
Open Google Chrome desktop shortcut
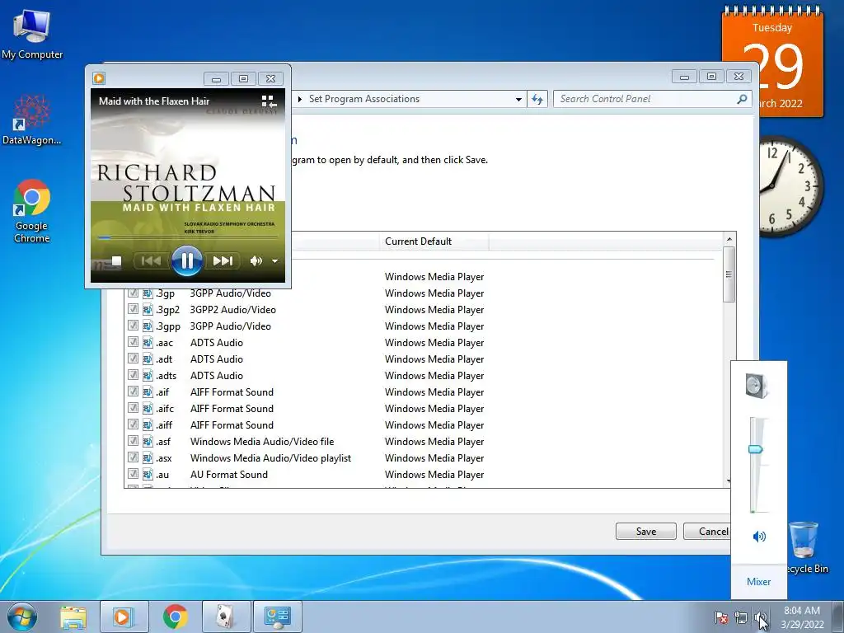(32, 211)
